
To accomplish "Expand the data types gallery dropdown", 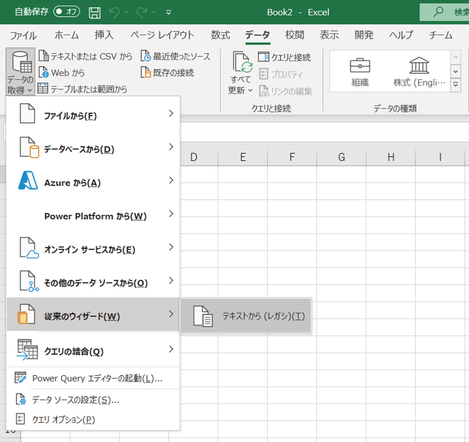I will 455,85.
